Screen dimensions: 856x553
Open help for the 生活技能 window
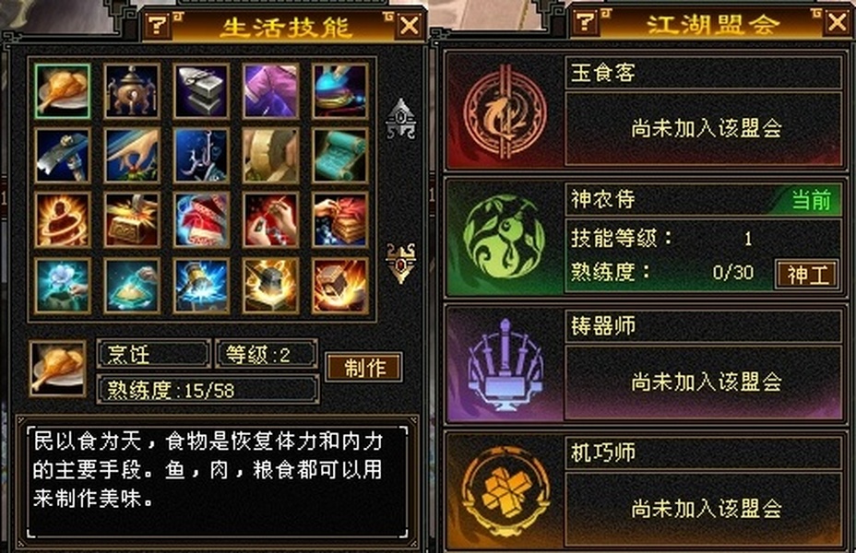(157, 25)
